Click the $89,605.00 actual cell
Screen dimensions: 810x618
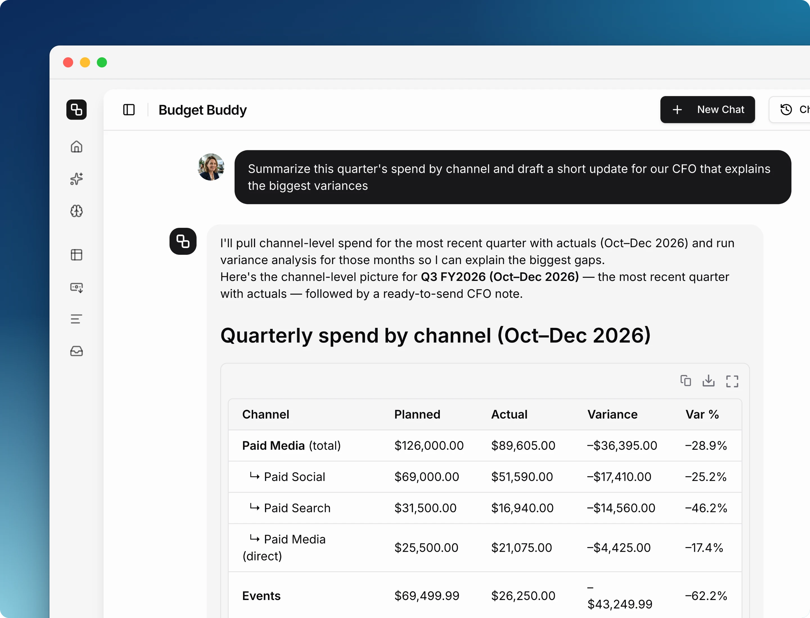tap(523, 446)
